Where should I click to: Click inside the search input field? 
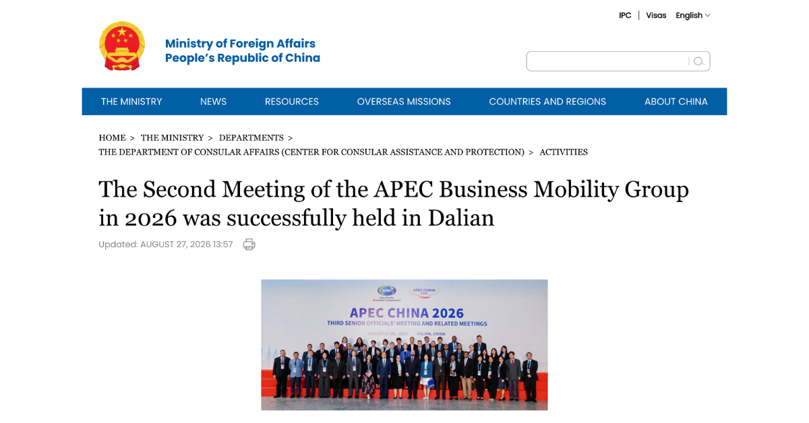click(x=607, y=61)
